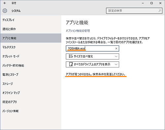This screenshot has width=165, height=130.
Task: Maximize the settings window
Action: pos(151,3)
